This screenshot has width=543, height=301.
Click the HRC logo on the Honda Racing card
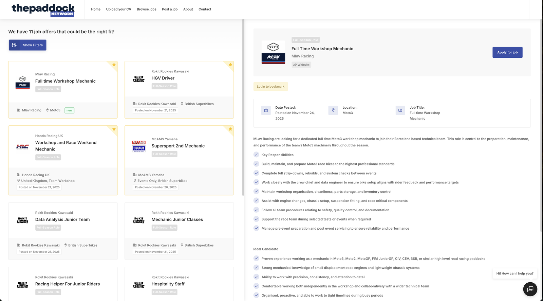[x=22, y=147]
